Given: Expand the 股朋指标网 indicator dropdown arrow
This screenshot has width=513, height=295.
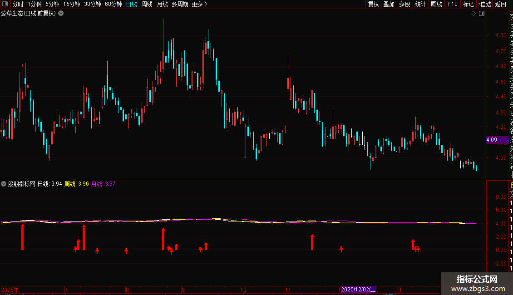Looking at the screenshot, I should point(4,184).
